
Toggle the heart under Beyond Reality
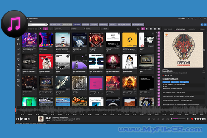[163, 75]
